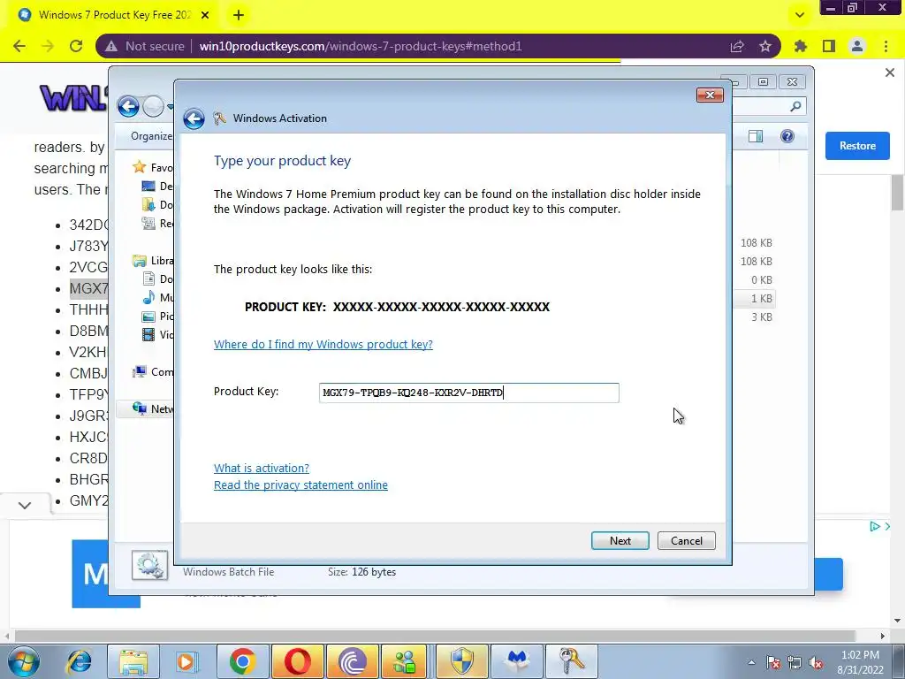Image resolution: width=905 pixels, height=679 pixels.
Task: Open the clock showing 1:02 PM
Action: (x=860, y=662)
